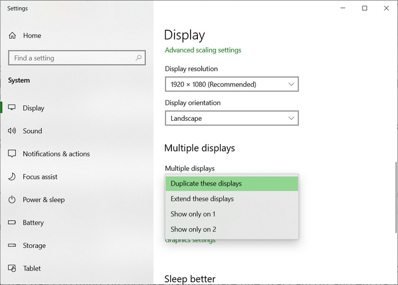
Task: Click the Find a setting search field
Action: 77,58
